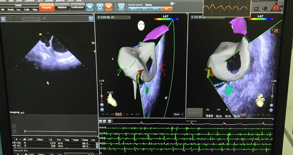Screen dimensions: 293x155
Task: Click the red X warning triangle icon
Action: (276, 8)
